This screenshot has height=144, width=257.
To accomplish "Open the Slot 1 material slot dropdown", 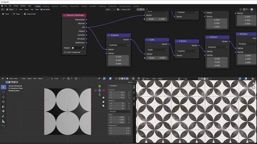I will [x=110, y=10].
